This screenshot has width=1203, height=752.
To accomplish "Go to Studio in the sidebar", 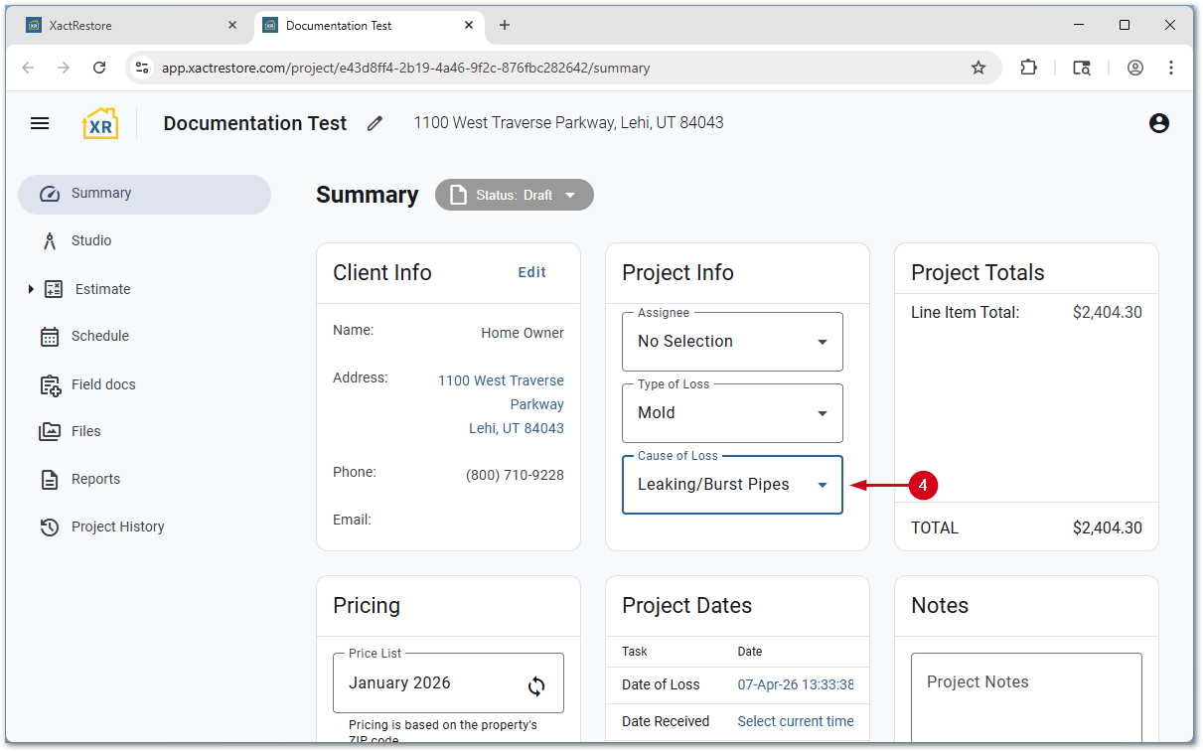I will coord(91,240).
